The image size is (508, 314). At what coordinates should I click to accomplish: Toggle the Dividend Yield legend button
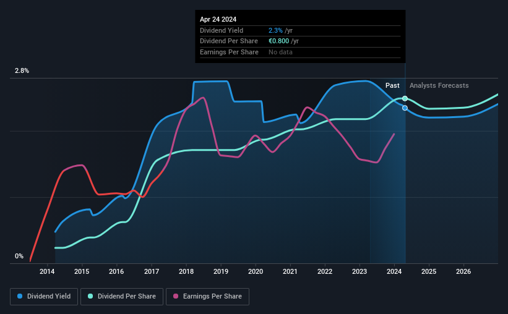coord(44,296)
